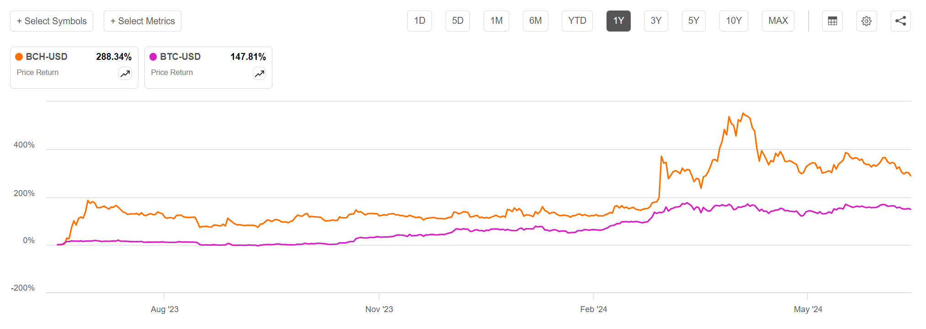Select the 3Y range button

[656, 21]
